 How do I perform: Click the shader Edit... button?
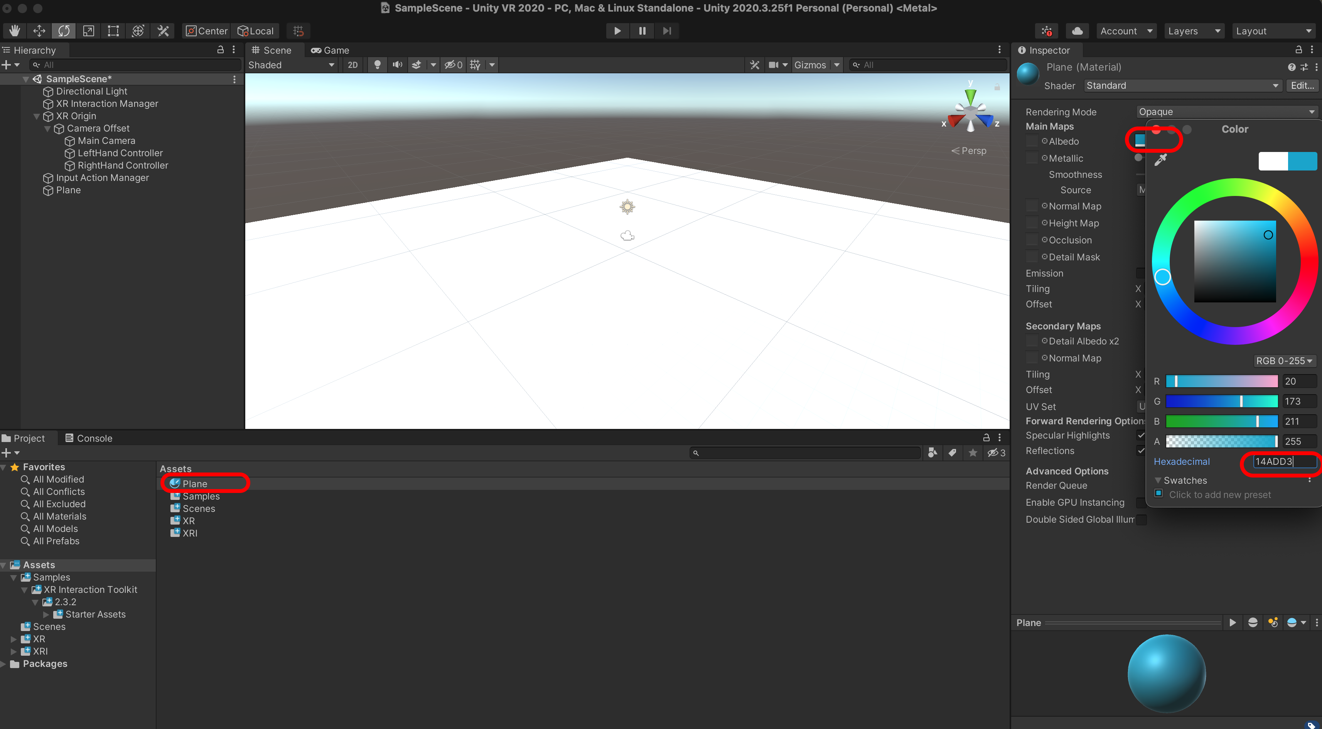point(1302,86)
